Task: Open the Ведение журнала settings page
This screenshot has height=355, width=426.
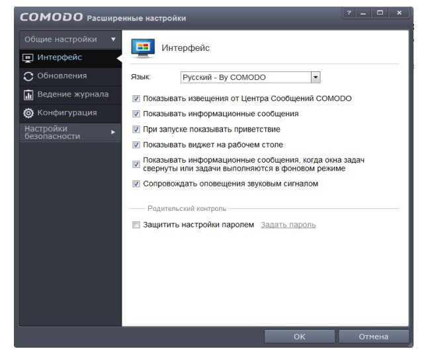Action: point(70,95)
